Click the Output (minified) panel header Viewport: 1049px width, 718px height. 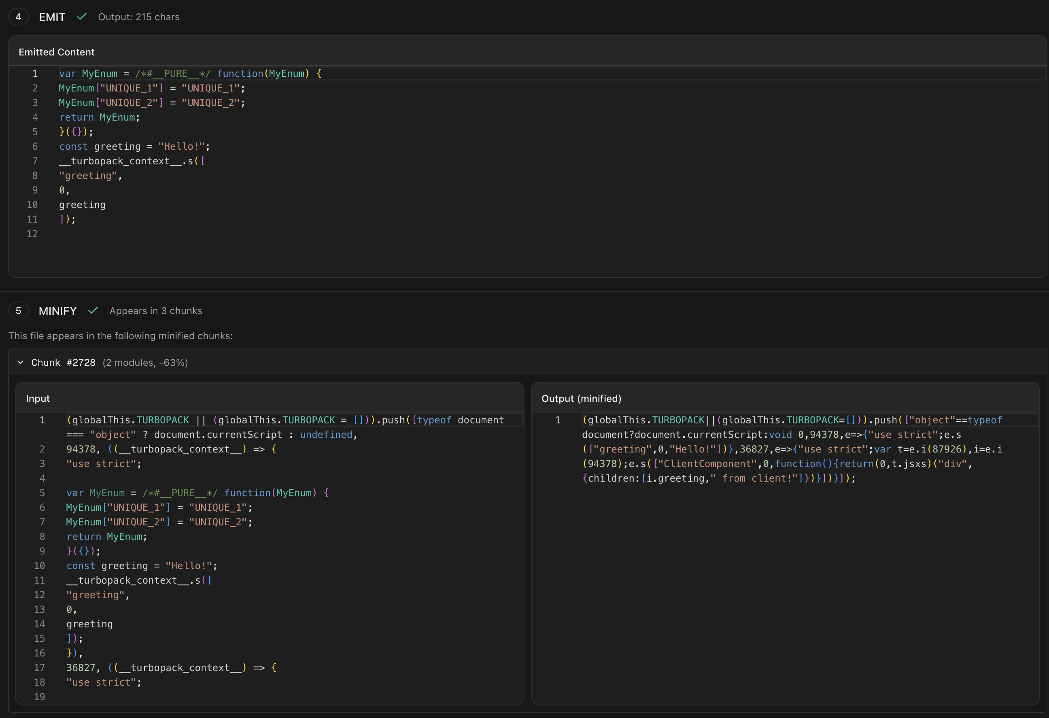click(581, 399)
